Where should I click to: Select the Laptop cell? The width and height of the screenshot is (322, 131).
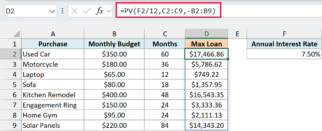tap(53, 74)
